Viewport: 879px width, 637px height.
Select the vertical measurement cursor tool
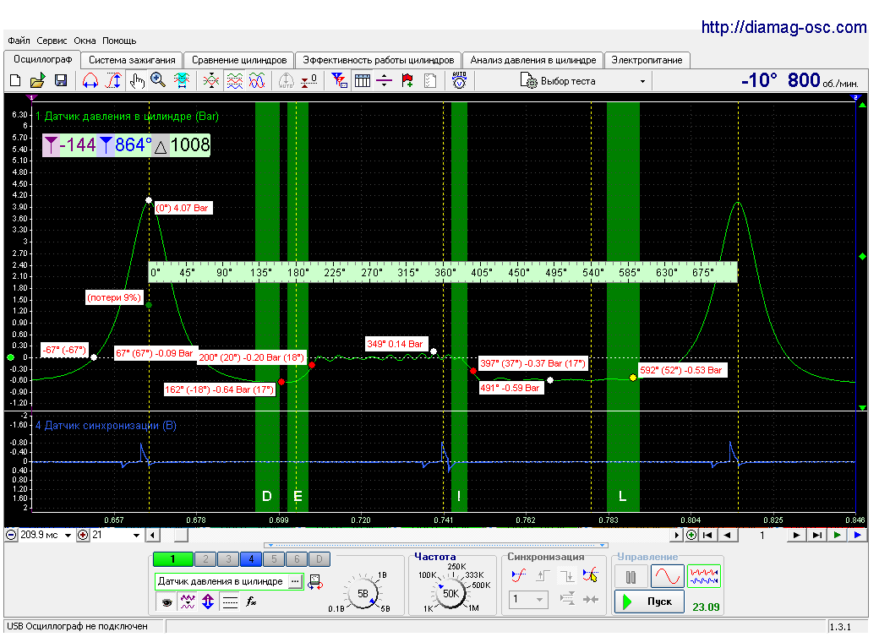point(113,80)
